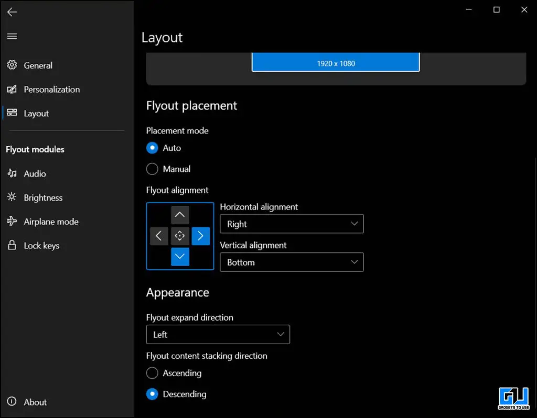Open the Vertical alignment dropdown
The width and height of the screenshot is (537, 418).
click(x=292, y=262)
